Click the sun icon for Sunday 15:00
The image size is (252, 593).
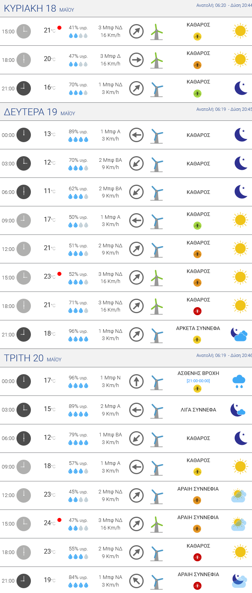(x=240, y=31)
